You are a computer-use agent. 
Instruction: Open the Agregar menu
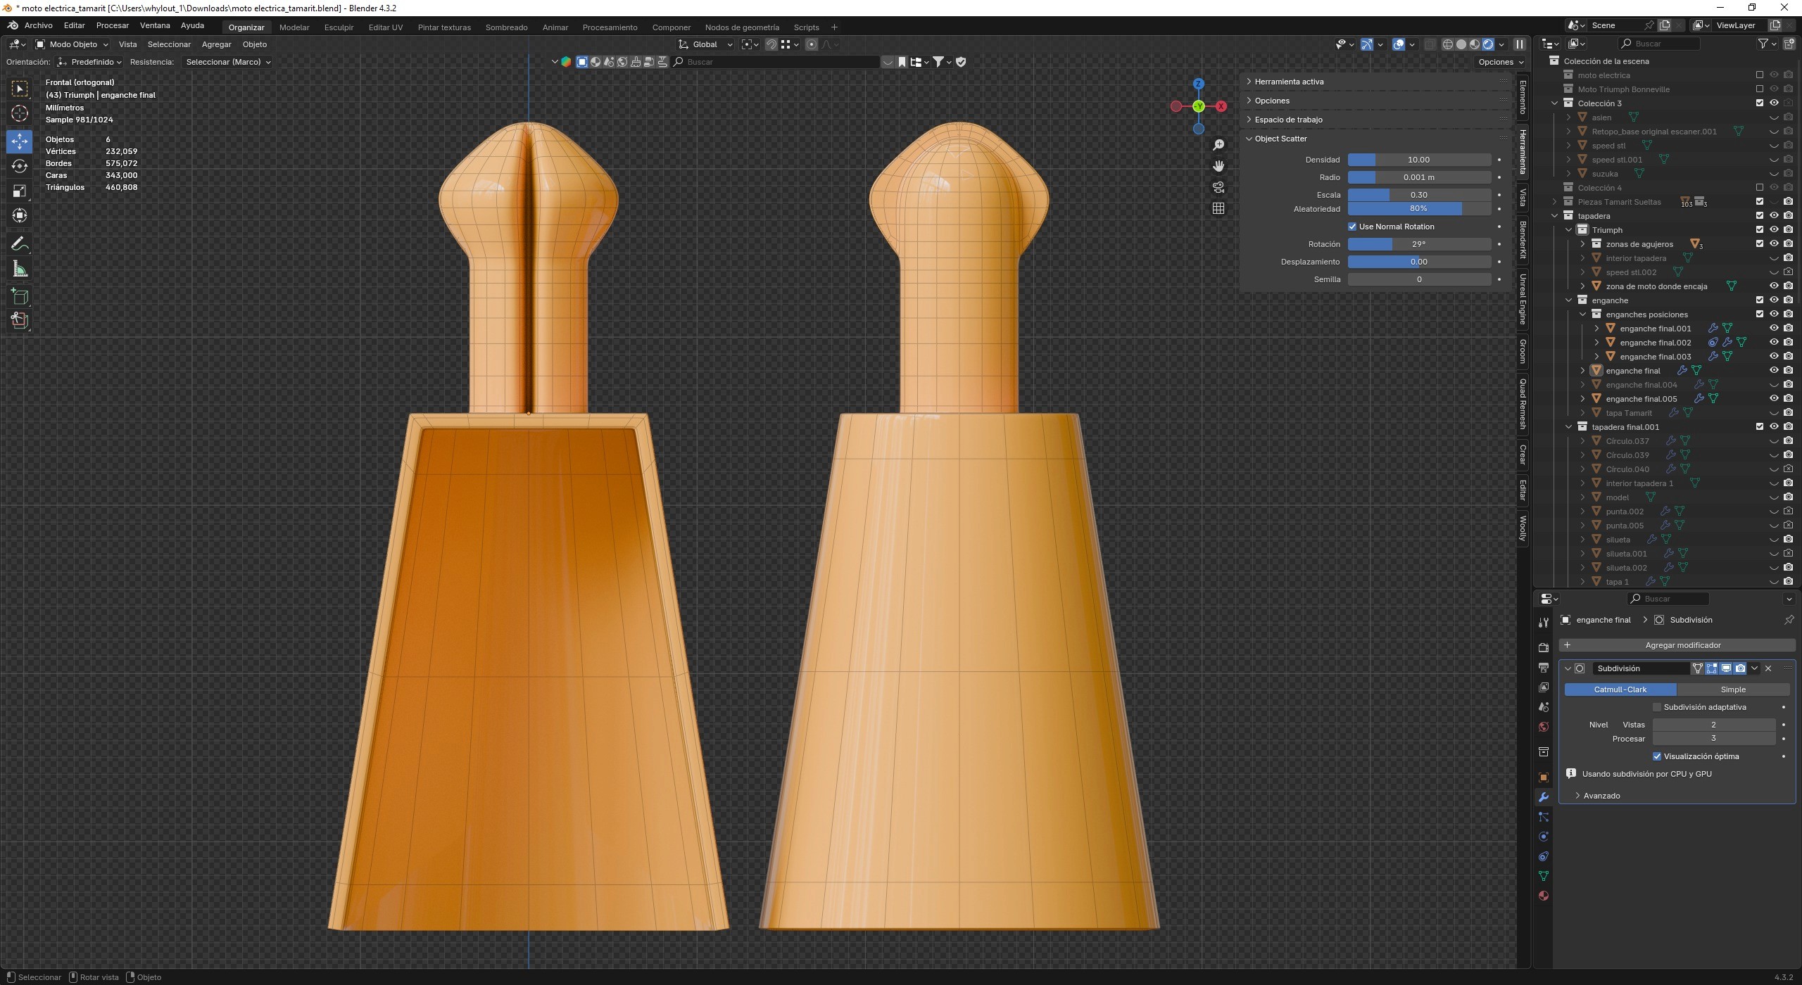click(216, 44)
